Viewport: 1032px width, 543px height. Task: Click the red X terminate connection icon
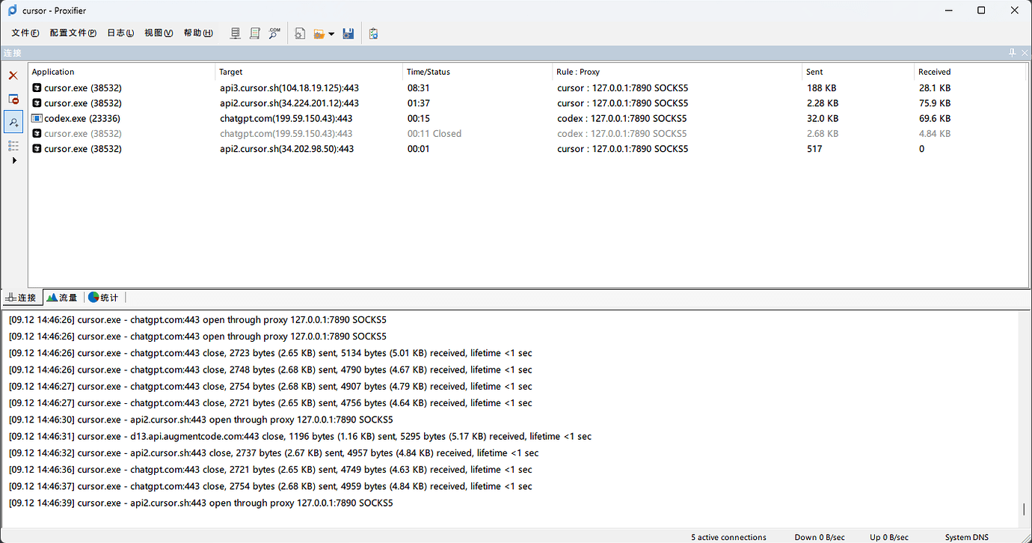tap(13, 76)
